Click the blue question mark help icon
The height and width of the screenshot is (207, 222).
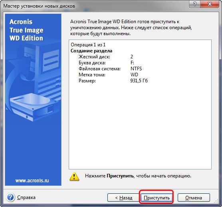10,197
